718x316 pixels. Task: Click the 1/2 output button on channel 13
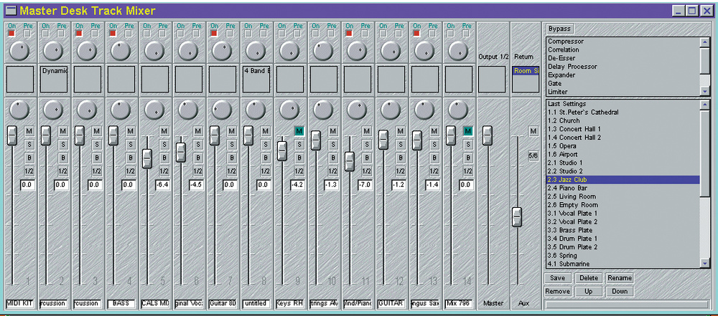(434, 171)
